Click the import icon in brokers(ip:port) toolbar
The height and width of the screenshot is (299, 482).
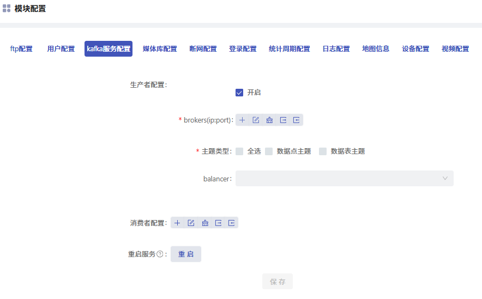pos(296,120)
